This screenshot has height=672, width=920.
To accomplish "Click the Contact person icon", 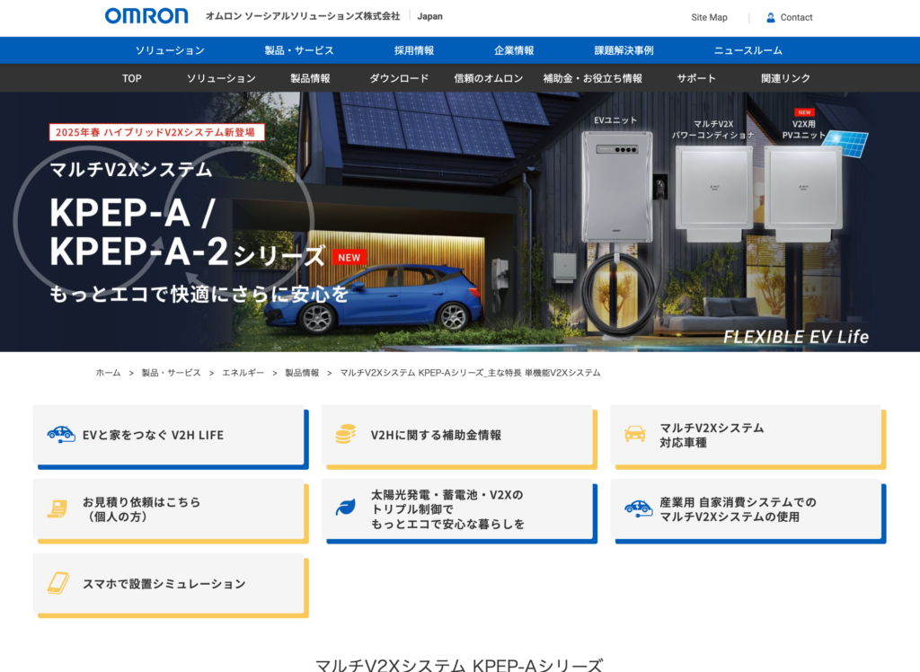I will (770, 17).
